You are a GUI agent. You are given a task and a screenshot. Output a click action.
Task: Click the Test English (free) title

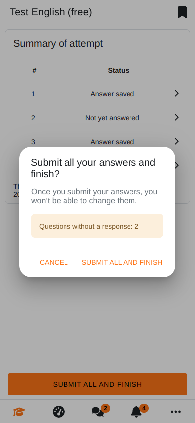51,12
